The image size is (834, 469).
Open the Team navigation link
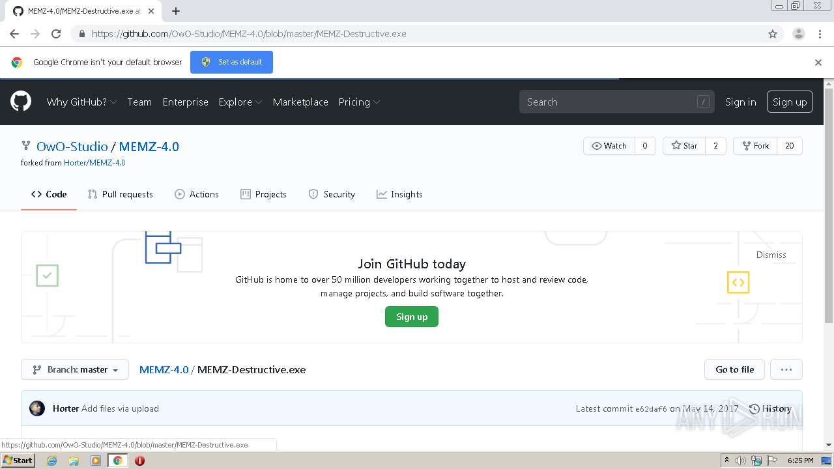click(x=139, y=102)
